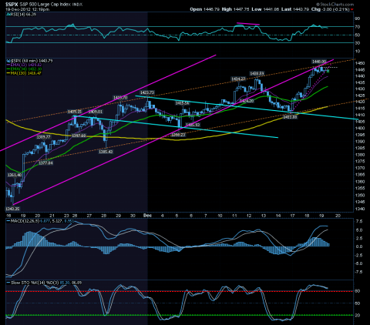Click the green EMA(34) legend marker
The width and height of the screenshot is (370, 325).
click(8, 69)
